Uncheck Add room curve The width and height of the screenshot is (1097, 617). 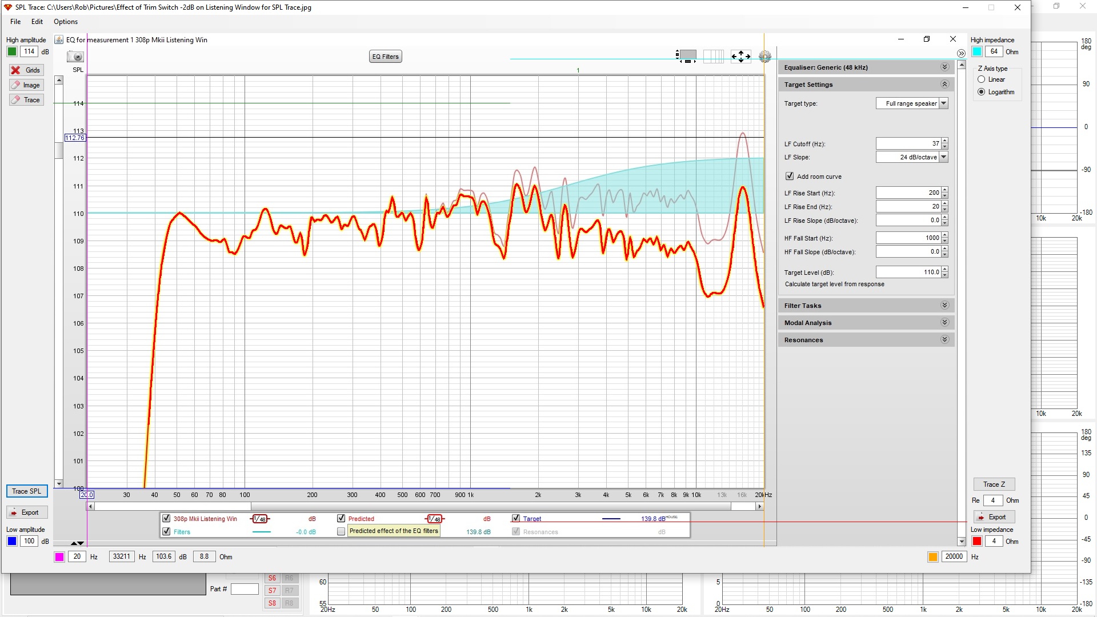[790, 176]
